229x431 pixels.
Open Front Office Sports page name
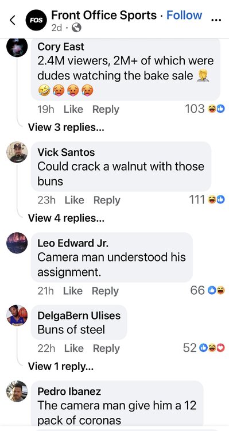point(104,15)
